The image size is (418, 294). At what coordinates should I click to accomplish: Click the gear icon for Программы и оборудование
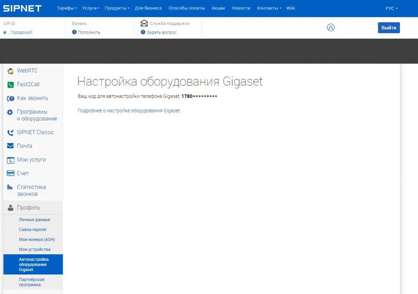click(10, 112)
